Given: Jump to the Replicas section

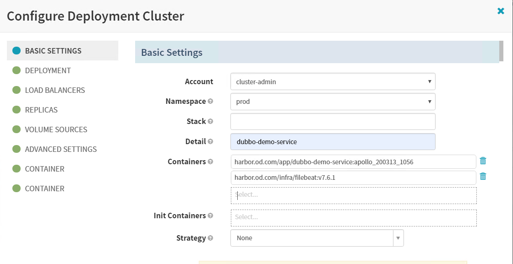Looking at the screenshot, I should tap(41, 110).
